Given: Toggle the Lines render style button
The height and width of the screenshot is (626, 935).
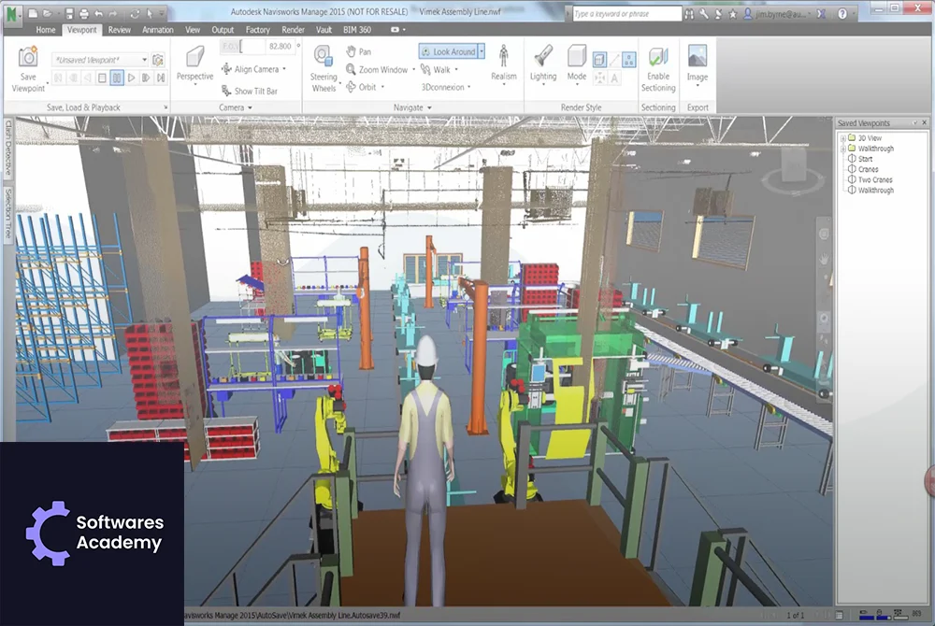Looking at the screenshot, I should tap(614, 59).
